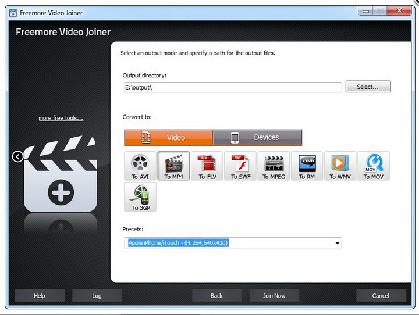Click the large clapperboard add-video icon
Image resolution: width=419 pixels, height=315 pixels.
click(x=61, y=174)
